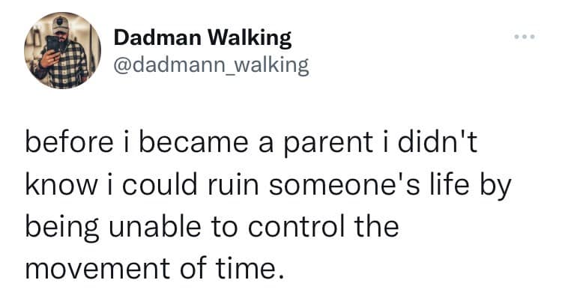Visit the @dadmann_walking handle link
562x307 pixels.
point(211,65)
